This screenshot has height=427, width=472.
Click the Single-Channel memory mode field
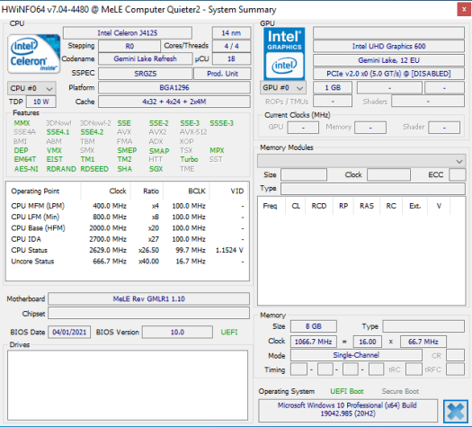tap(356, 355)
